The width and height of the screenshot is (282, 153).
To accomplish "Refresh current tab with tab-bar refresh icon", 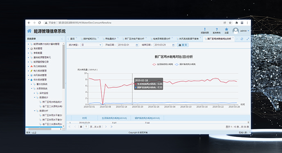I will 242,39.
